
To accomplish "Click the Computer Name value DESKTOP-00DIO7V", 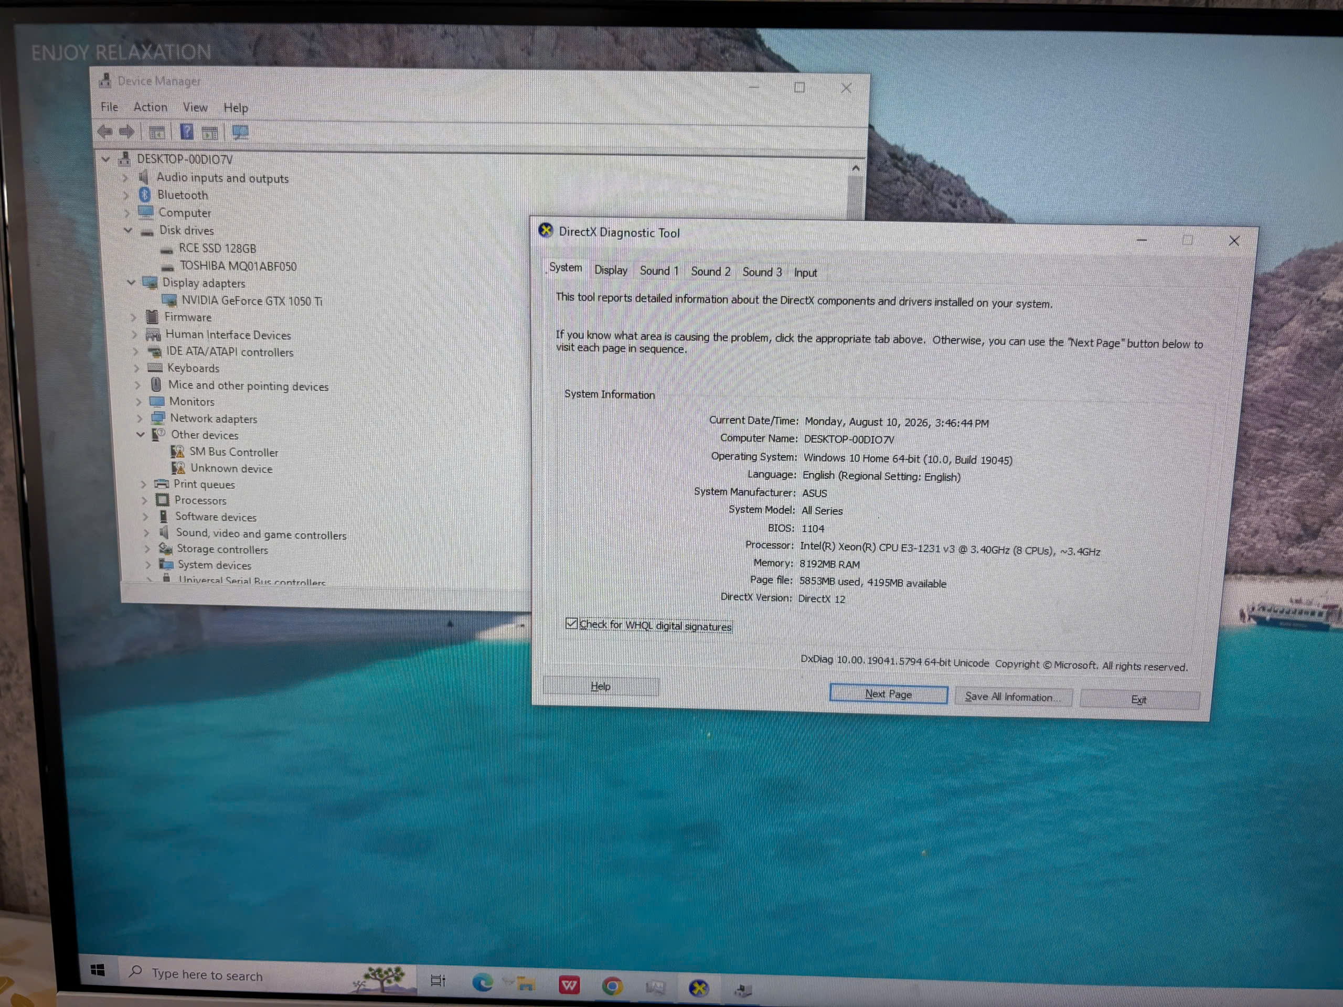I will click(849, 439).
